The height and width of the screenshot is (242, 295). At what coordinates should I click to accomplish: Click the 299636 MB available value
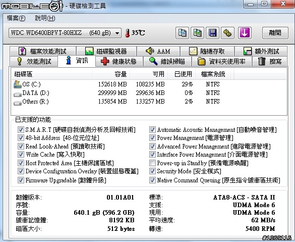tap(150, 93)
